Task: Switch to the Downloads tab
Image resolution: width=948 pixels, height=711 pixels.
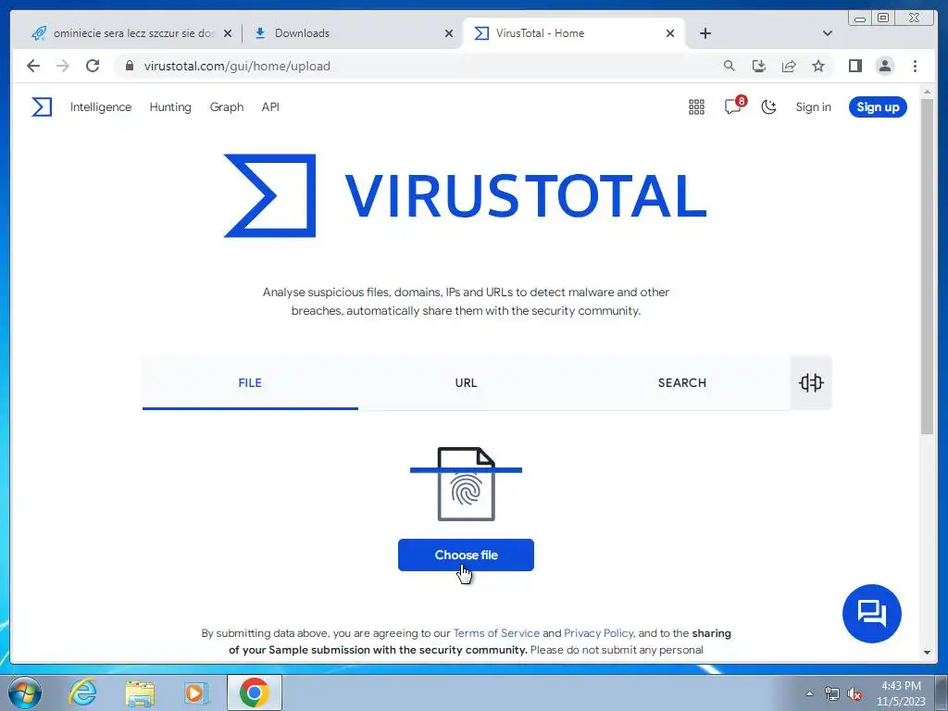Action: pos(352,33)
